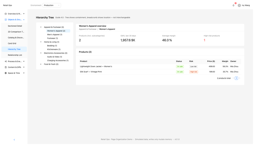Expand the Overview menu chevron
Screen dimensions: 254x145
(24, 14)
